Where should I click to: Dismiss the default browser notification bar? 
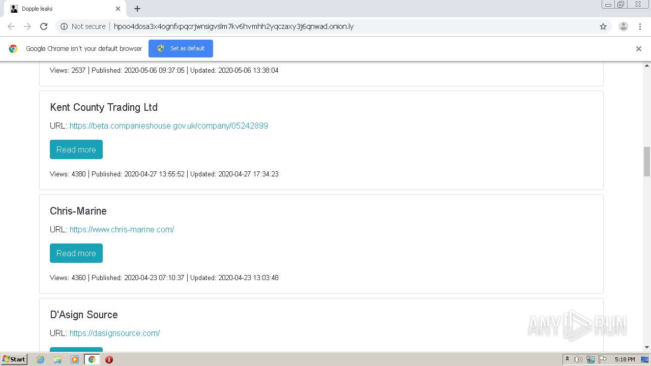click(639, 49)
